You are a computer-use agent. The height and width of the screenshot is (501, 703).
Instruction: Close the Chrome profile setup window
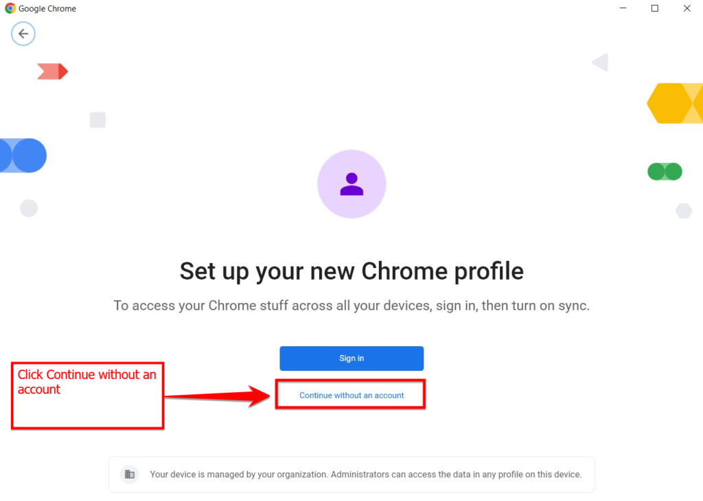click(687, 9)
